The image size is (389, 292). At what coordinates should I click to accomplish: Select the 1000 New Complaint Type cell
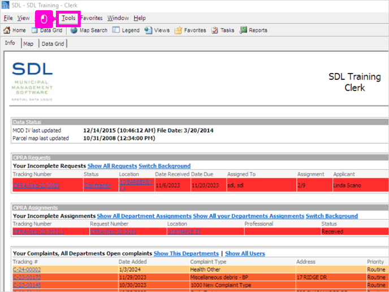(x=243, y=285)
